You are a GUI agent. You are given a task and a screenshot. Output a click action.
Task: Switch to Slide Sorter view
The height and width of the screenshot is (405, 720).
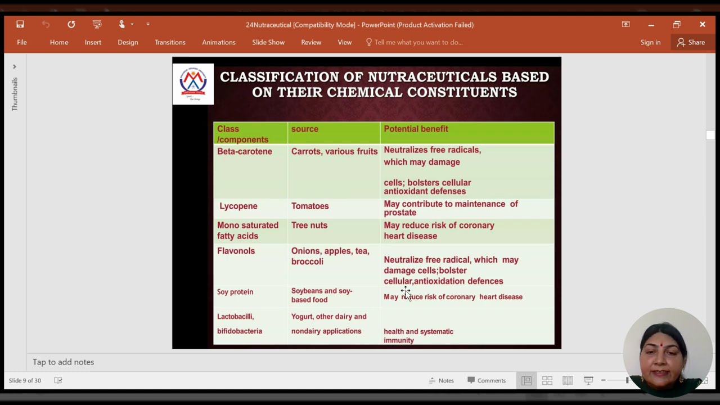[547, 380]
